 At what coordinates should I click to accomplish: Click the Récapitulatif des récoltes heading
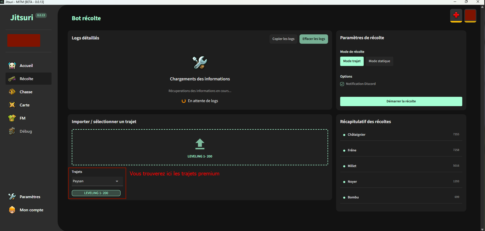coord(365,122)
